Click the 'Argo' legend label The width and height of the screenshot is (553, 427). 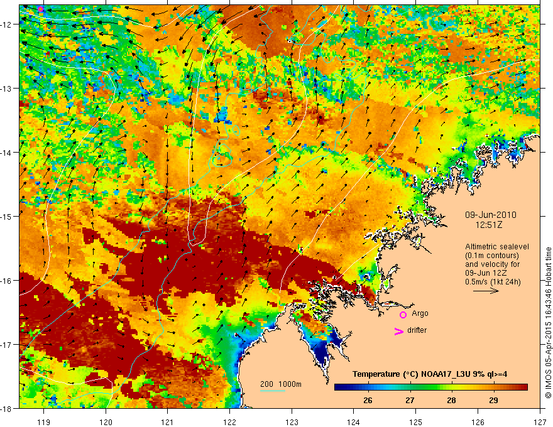coord(420,313)
